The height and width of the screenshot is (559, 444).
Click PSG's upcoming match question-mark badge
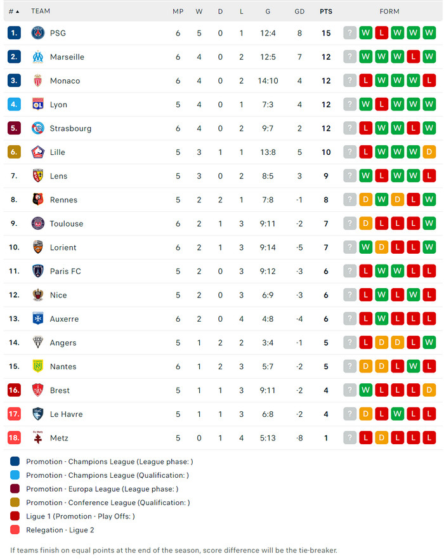click(x=350, y=33)
